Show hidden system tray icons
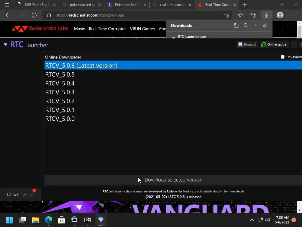Viewport: 302px width, 227px height. click(252, 220)
